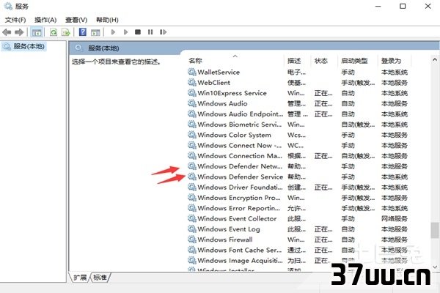Sort by the 名称 column header
This screenshot has height=293, width=440.
click(196, 61)
